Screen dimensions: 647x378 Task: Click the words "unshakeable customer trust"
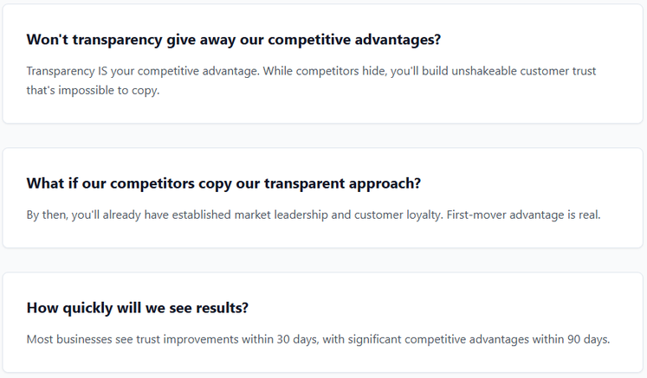(524, 71)
